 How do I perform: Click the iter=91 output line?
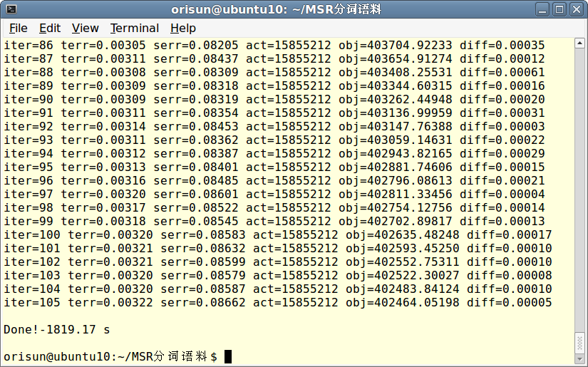pos(274,113)
